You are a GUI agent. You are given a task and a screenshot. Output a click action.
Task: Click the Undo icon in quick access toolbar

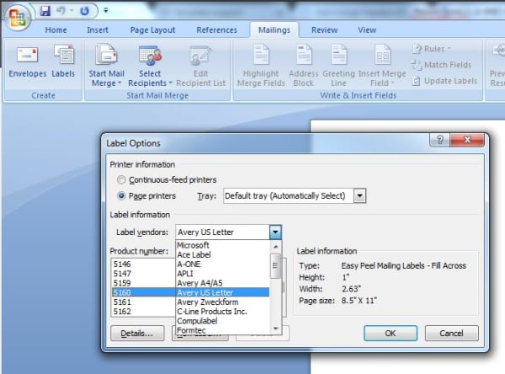pyautogui.click(x=62, y=11)
